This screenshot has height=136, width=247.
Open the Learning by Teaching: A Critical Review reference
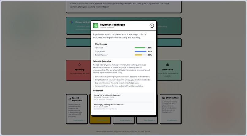click(x=123, y=107)
